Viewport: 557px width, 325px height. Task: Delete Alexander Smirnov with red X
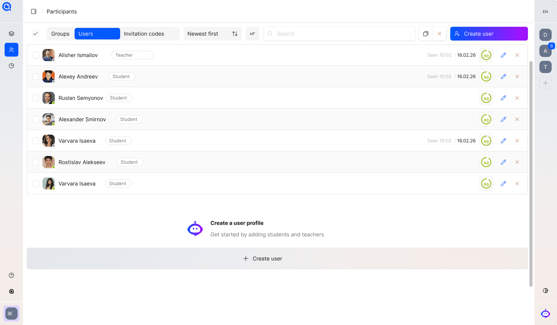(x=517, y=119)
